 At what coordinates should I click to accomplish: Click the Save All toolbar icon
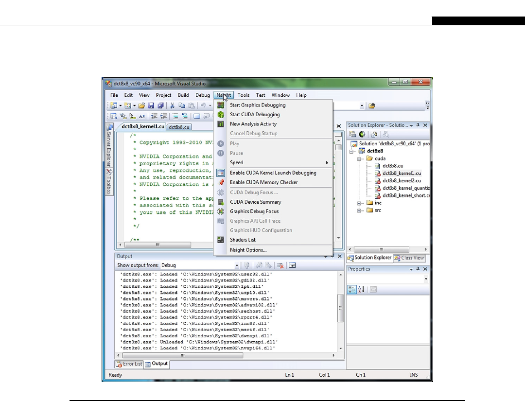160,106
